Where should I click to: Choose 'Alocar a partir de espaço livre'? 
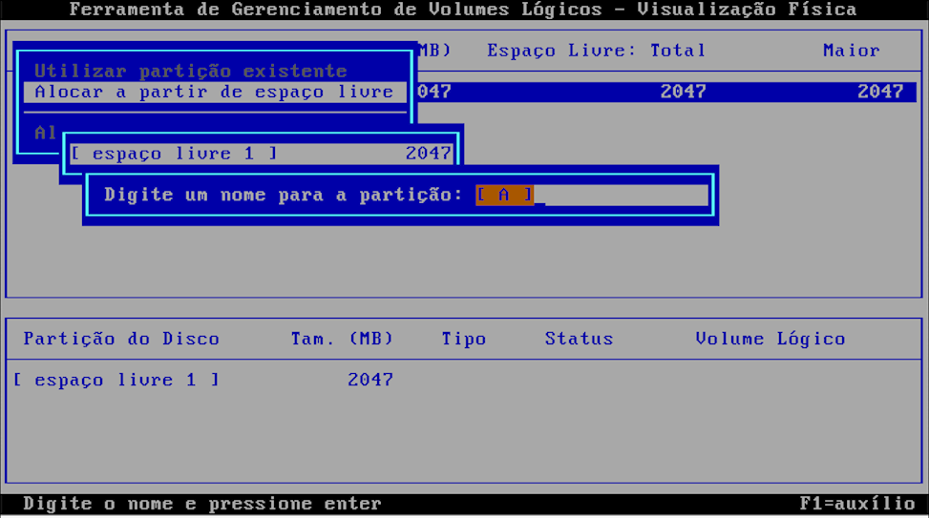(x=214, y=93)
